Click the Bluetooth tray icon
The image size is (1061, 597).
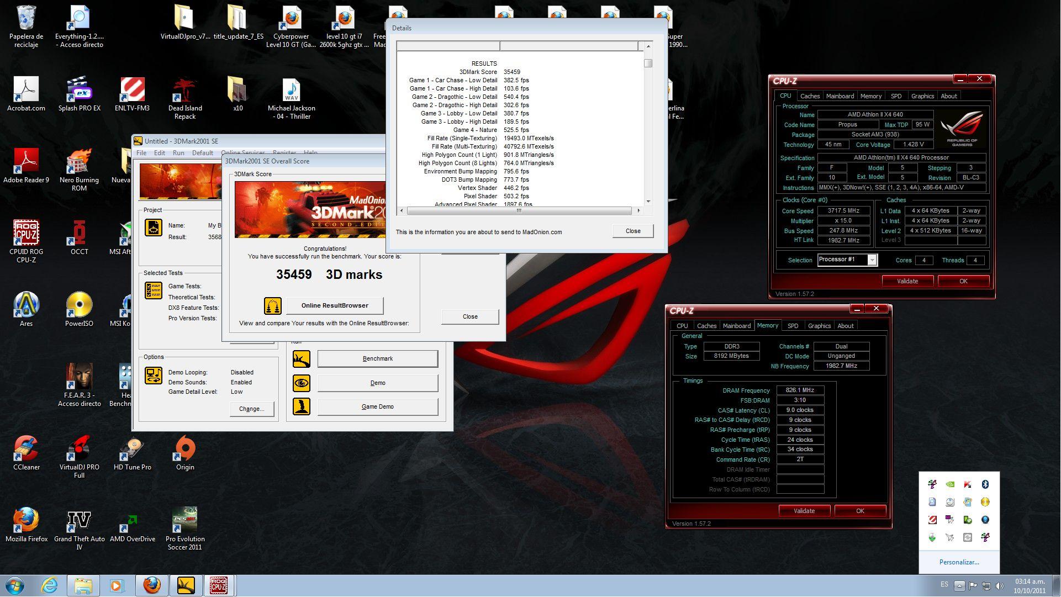[x=985, y=484]
